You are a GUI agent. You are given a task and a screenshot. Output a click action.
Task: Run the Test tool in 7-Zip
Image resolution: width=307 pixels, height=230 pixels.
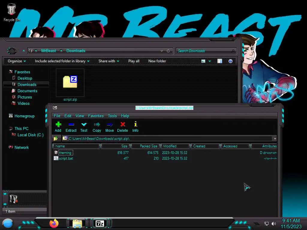84,127
